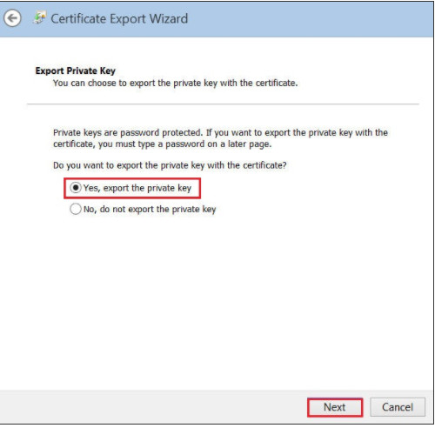This screenshot has width=435, height=428.
Task: Click the 'Export Private Key' bold heading
Action: pos(76,70)
